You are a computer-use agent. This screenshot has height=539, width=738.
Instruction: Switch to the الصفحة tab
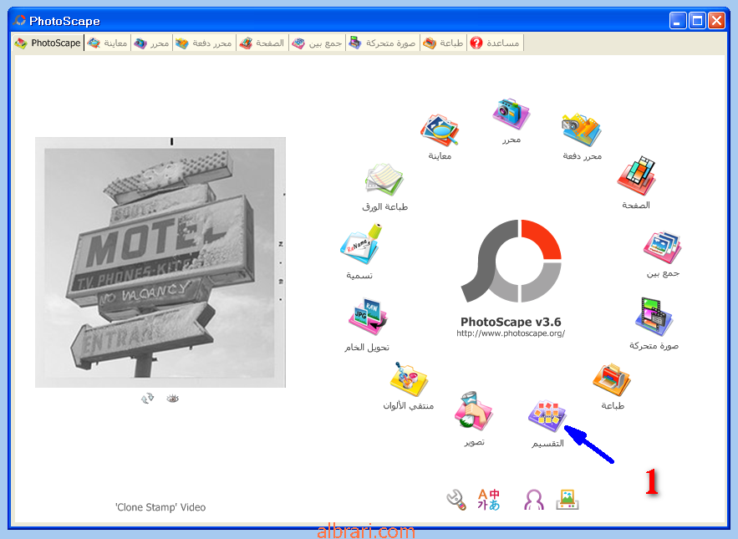click(262, 43)
